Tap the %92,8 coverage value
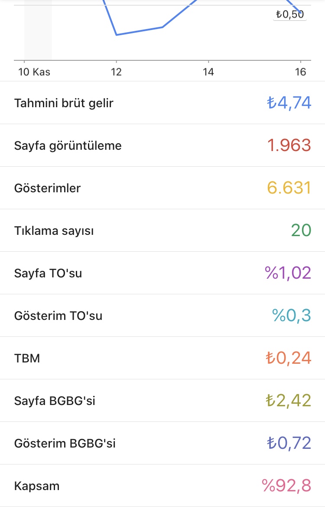The image size is (325, 507). click(x=286, y=486)
